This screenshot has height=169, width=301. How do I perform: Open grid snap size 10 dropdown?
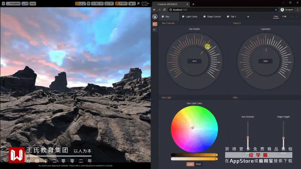coord(101,3)
